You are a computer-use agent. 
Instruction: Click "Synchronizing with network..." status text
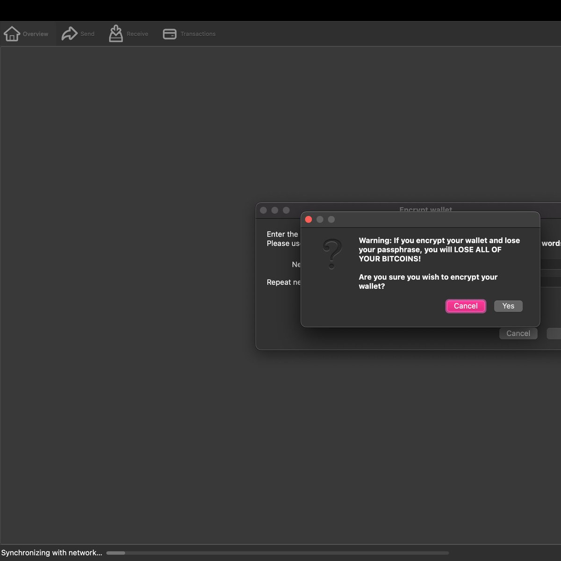[51, 553]
